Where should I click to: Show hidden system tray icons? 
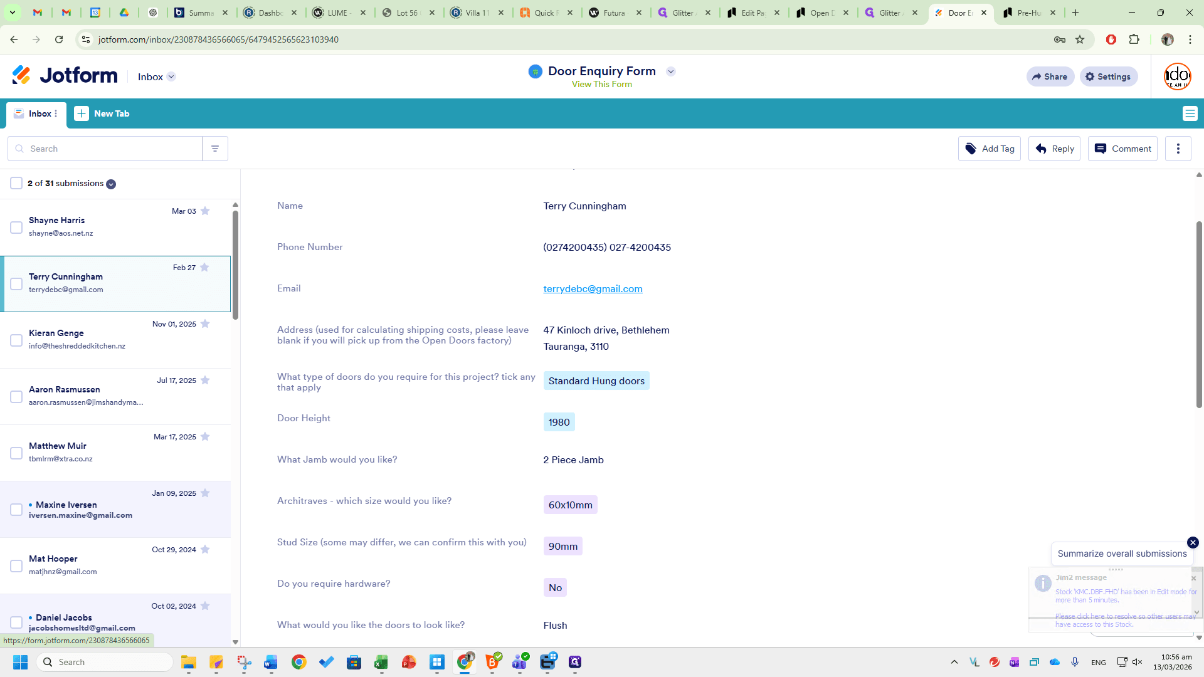(954, 662)
